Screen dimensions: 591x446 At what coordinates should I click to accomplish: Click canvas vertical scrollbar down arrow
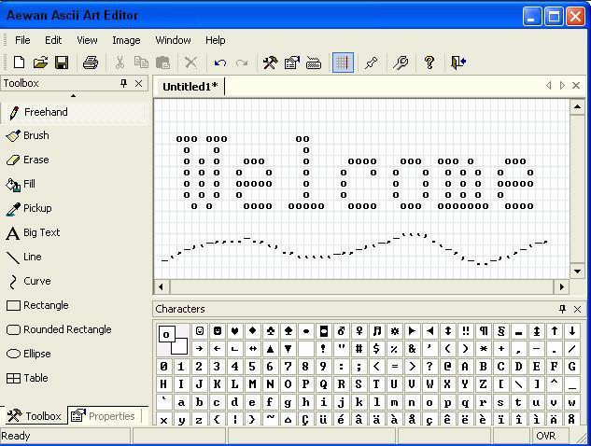pos(577,272)
